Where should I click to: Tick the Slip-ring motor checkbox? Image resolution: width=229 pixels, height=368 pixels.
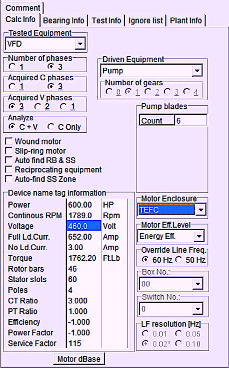click(x=8, y=151)
